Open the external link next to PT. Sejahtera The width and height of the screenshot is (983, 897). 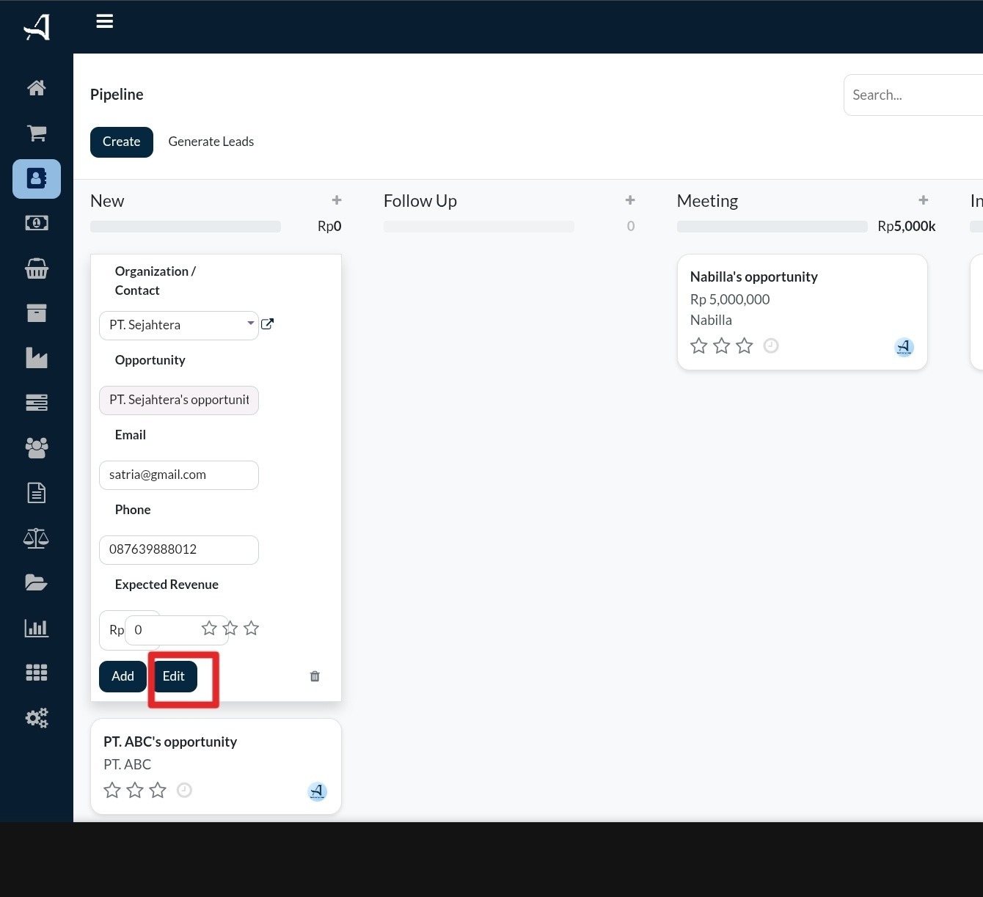coord(268,324)
